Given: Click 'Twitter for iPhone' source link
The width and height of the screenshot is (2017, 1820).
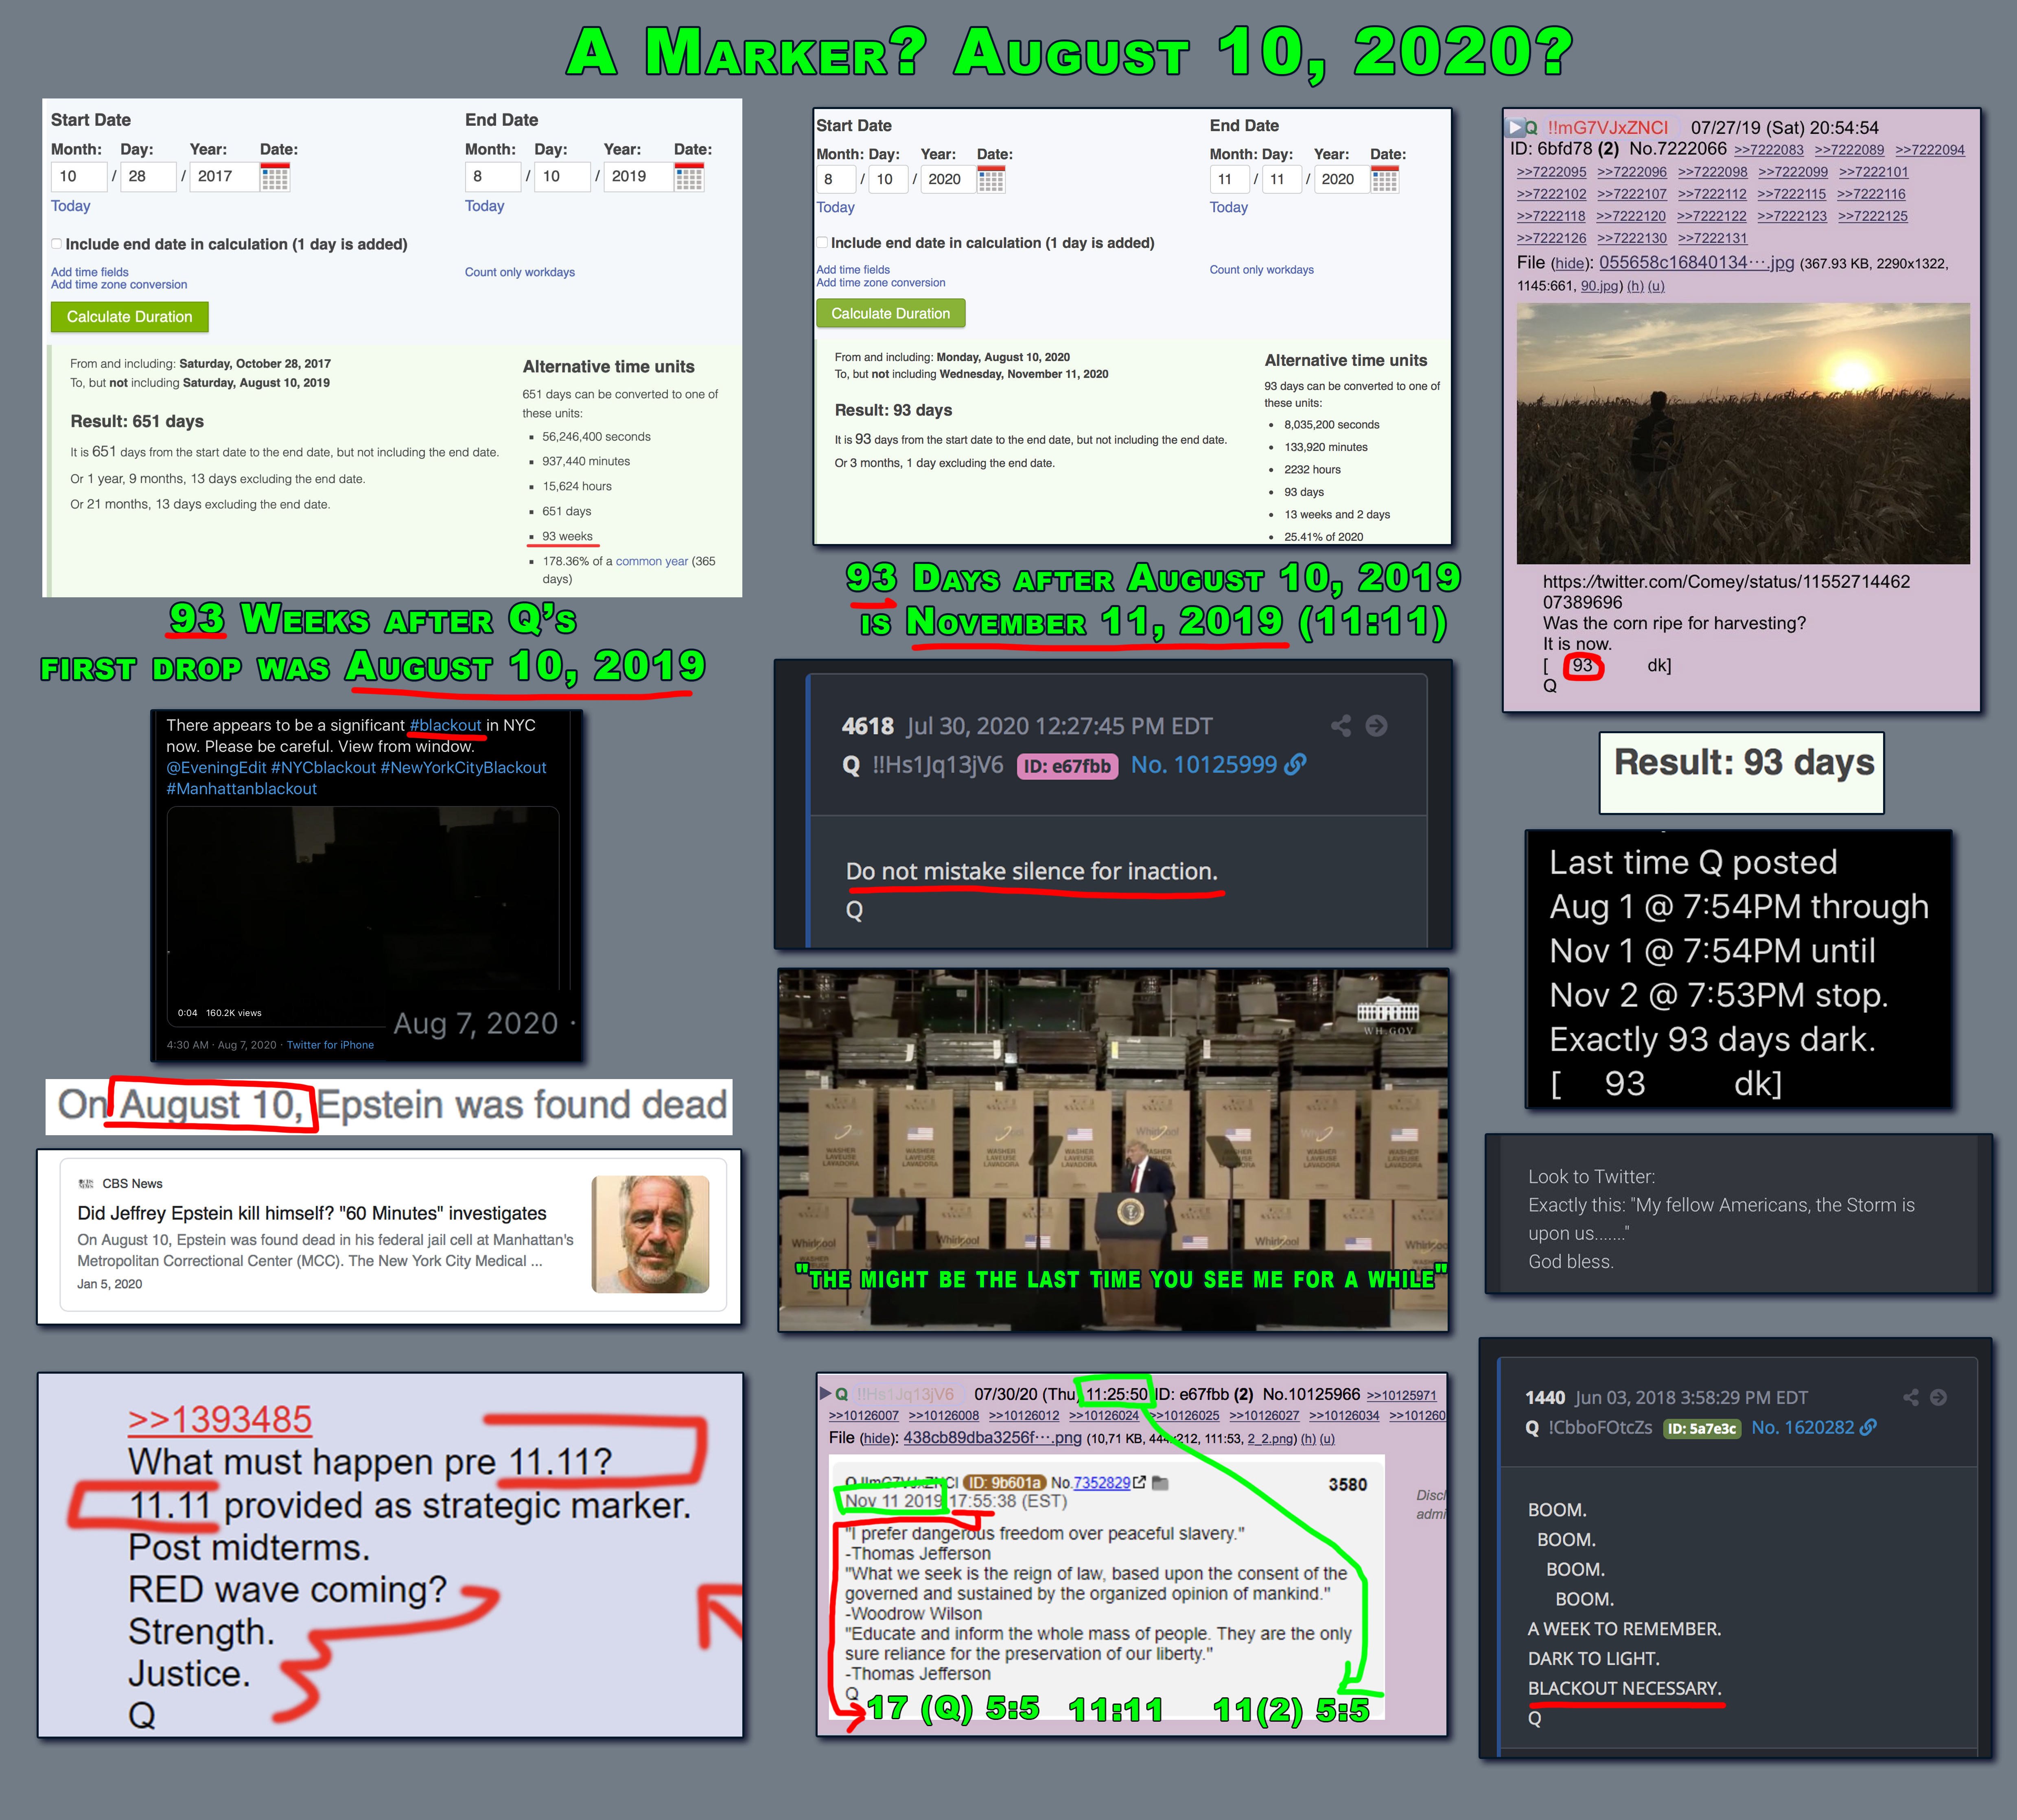Looking at the screenshot, I should [330, 1045].
